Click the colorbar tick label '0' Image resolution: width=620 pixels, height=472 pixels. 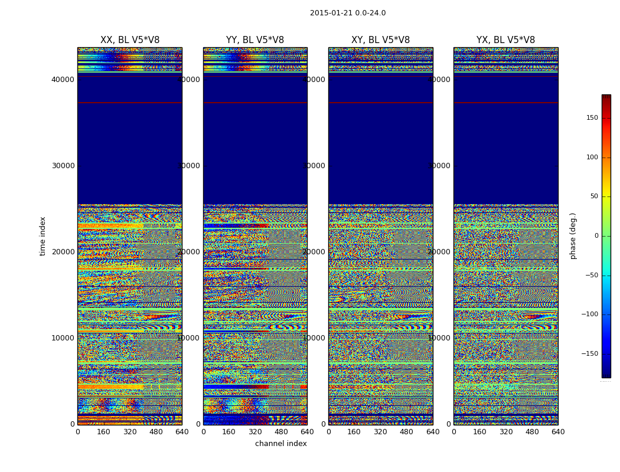click(x=596, y=236)
